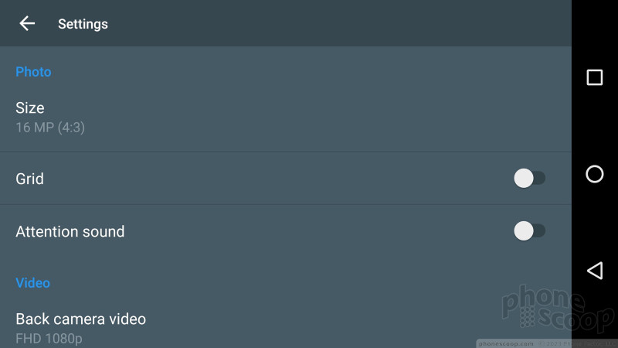This screenshot has height=348, width=618.
Task: Tap the Grid label text
Action: tap(29, 179)
